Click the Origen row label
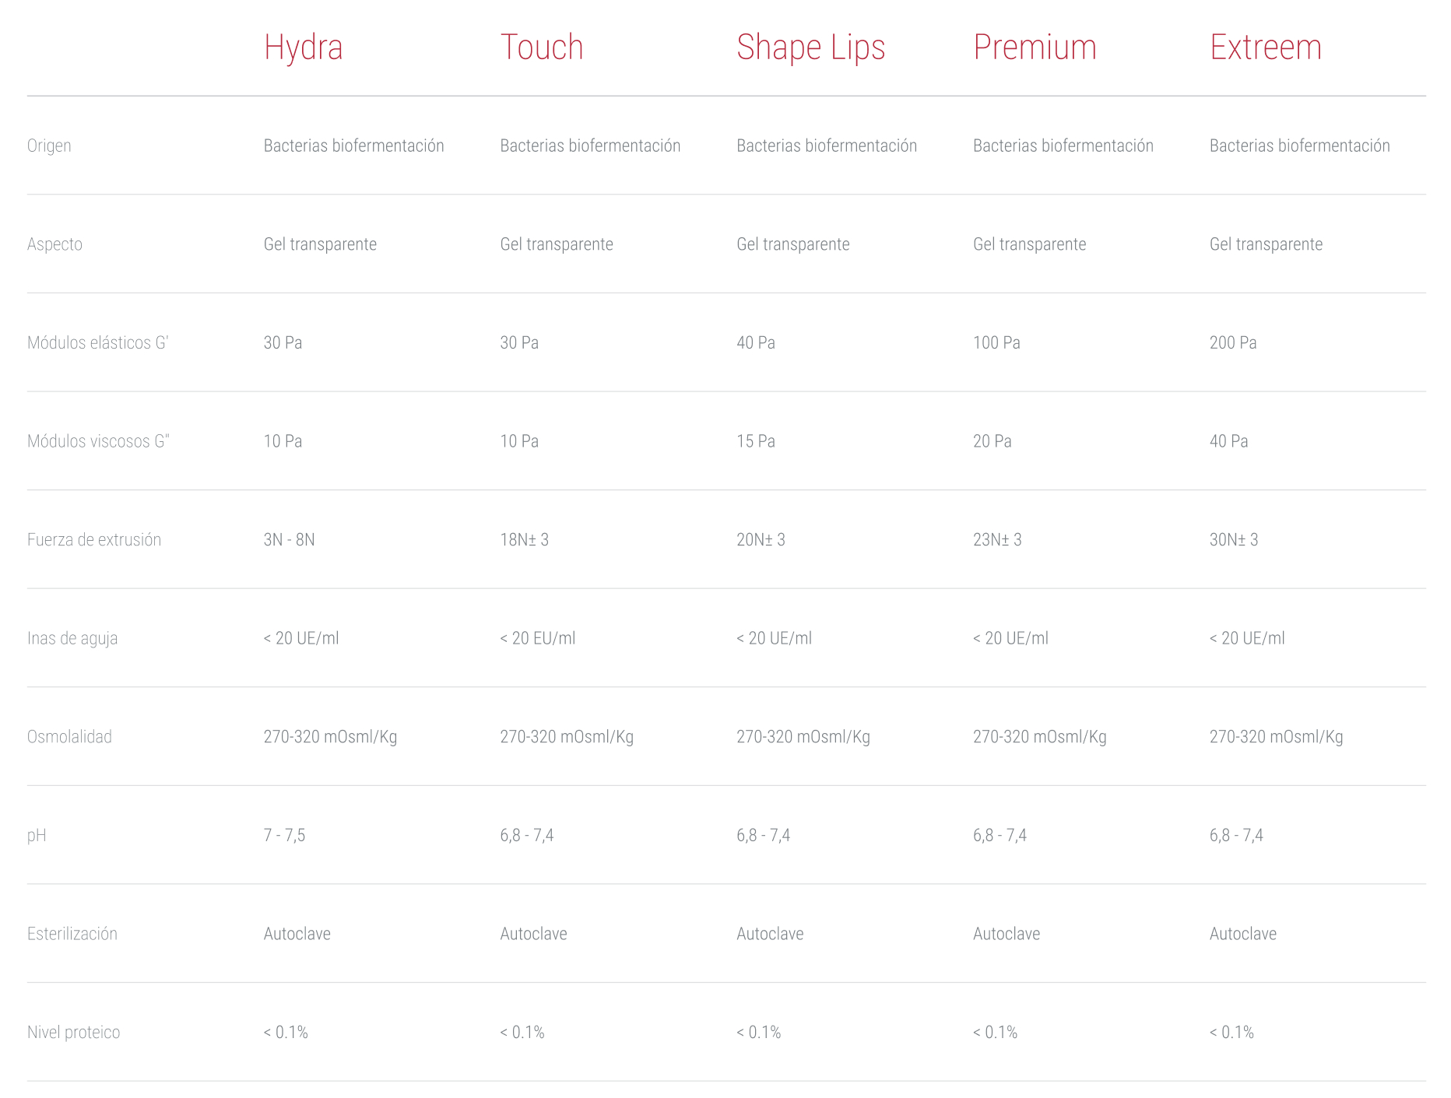The image size is (1451, 1098). 49,146
